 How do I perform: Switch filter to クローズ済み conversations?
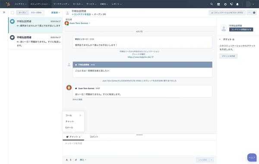(x=36, y=12)
